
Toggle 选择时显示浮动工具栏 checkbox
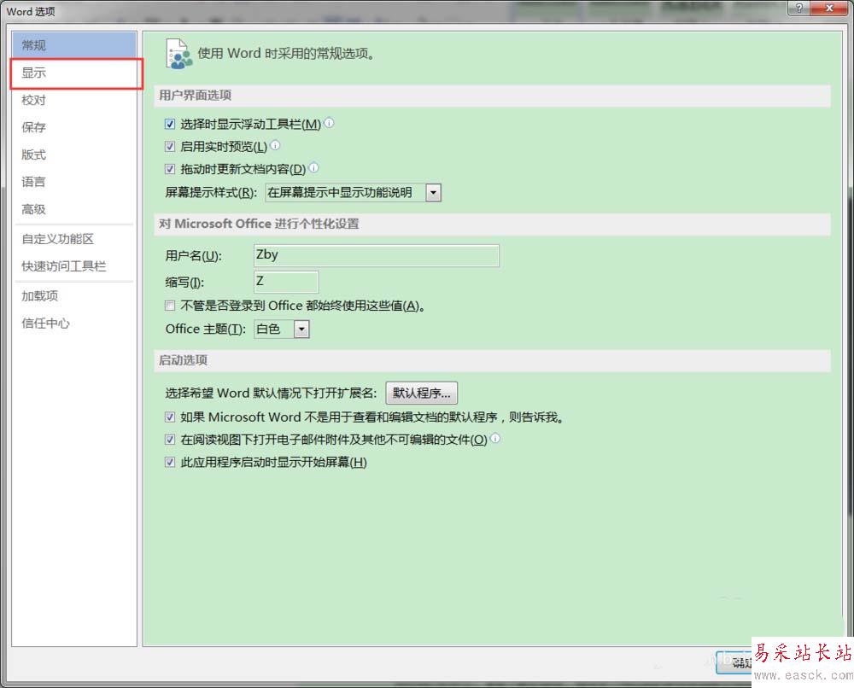pos(170,124)
